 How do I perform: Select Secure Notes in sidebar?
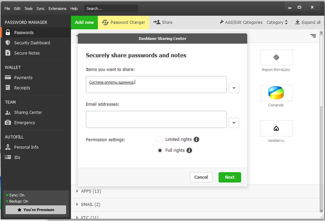[x=36, y=53]
